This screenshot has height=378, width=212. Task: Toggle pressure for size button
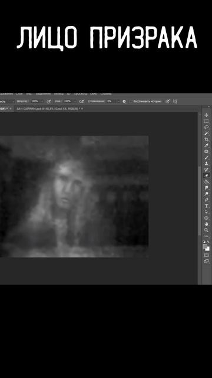[167, 102]
